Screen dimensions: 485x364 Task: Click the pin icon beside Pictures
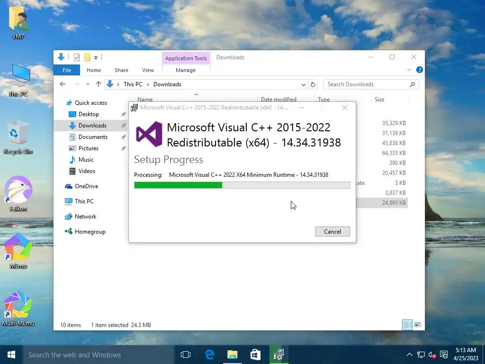pyautogui.click(x=124, y=148)
